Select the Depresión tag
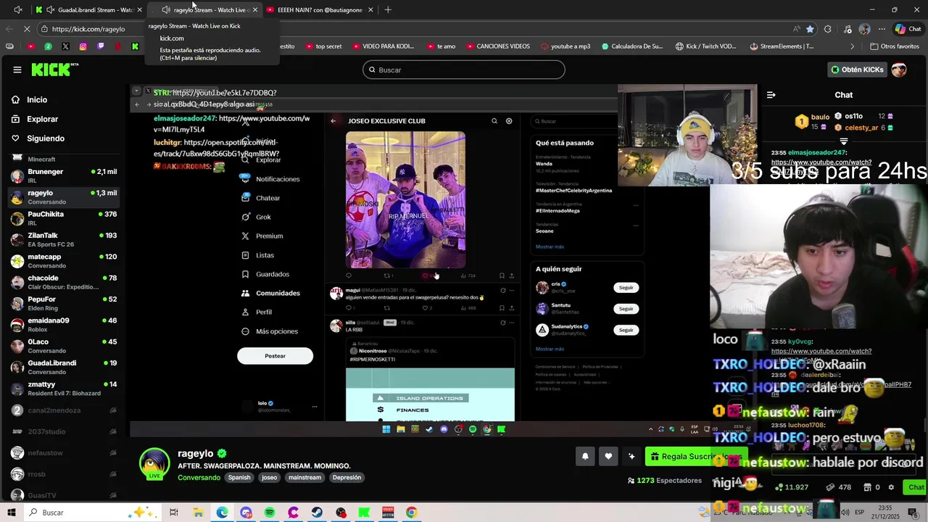 pos(347,478)
